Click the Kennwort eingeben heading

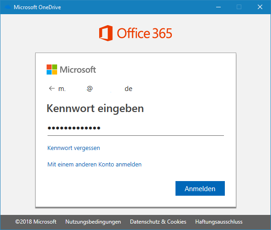point(95,108)
